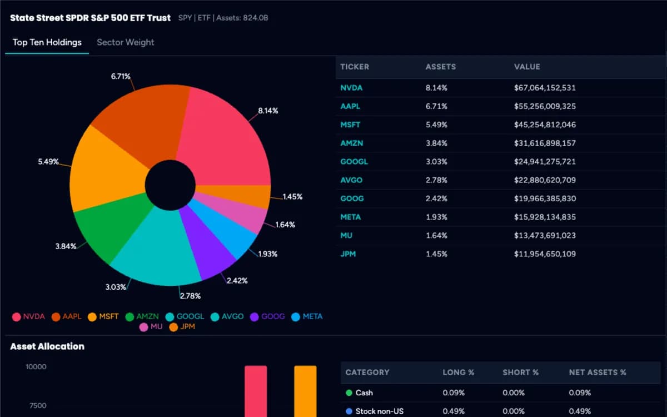
Task: Click value $11,954,650,109 in JPM row
Action: pos(545,254)
